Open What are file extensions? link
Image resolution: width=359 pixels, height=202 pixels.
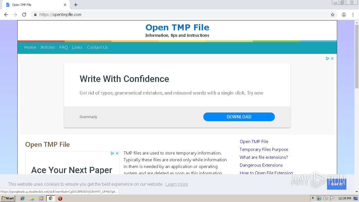tap(264, 157)
